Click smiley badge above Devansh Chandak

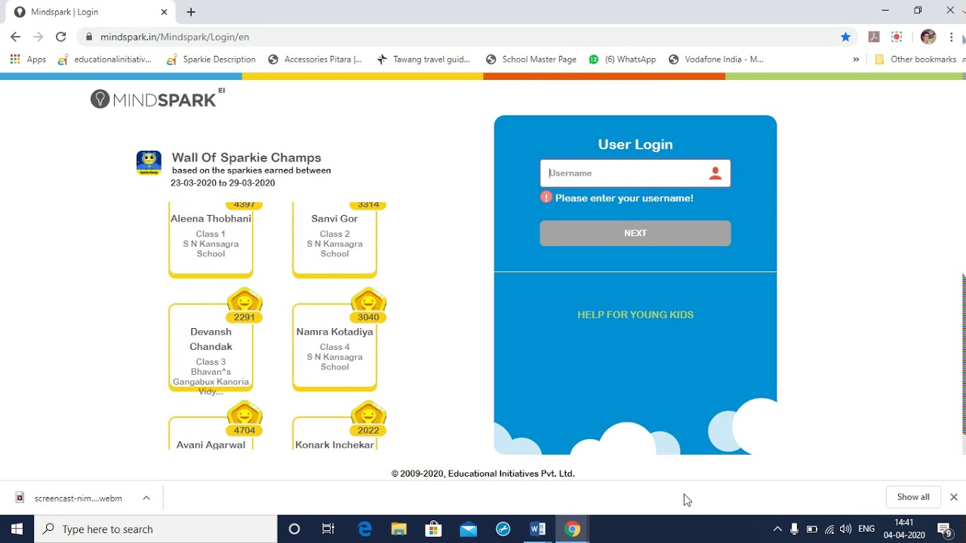coord(244,302)
